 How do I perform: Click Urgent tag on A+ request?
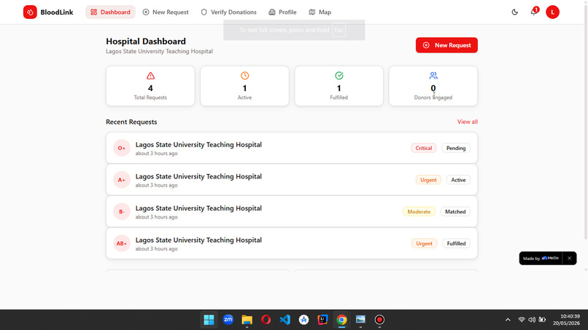point(428,180)
